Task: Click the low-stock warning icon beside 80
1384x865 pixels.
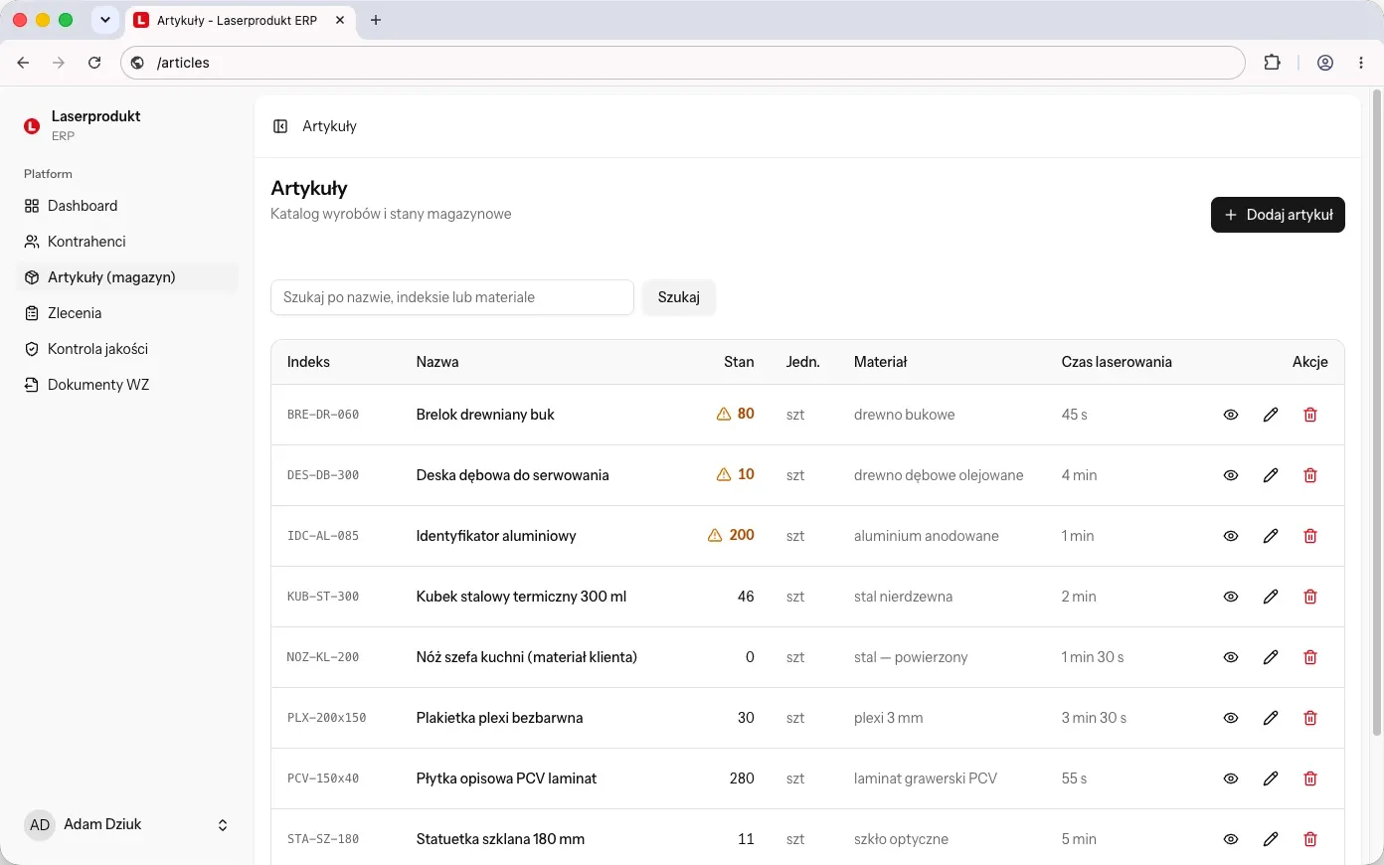Action: (x=724, y=414)
